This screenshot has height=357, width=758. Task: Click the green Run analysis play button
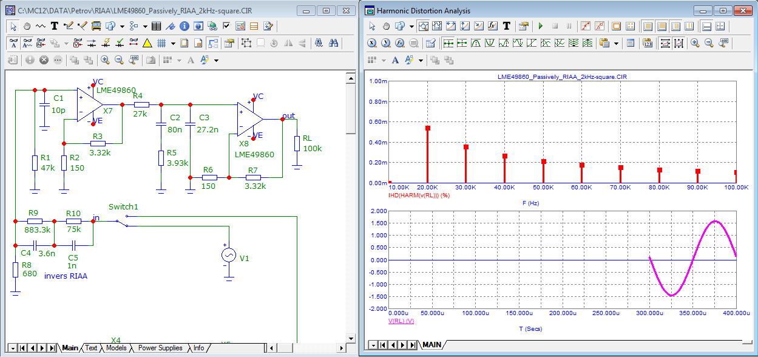[540, 26]
